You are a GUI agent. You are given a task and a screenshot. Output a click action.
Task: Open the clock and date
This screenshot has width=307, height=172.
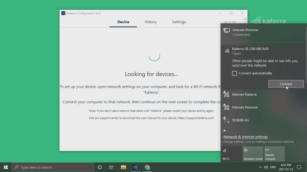click(x=286, y=167)
